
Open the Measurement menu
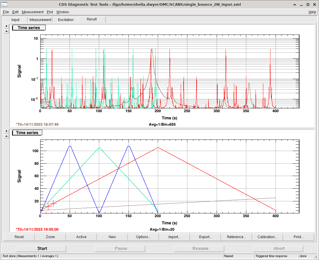(32, 12)
